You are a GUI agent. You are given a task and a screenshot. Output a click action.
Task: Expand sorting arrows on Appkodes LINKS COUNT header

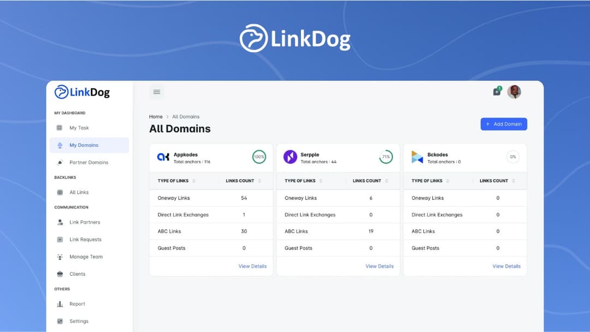click(261, 181)
